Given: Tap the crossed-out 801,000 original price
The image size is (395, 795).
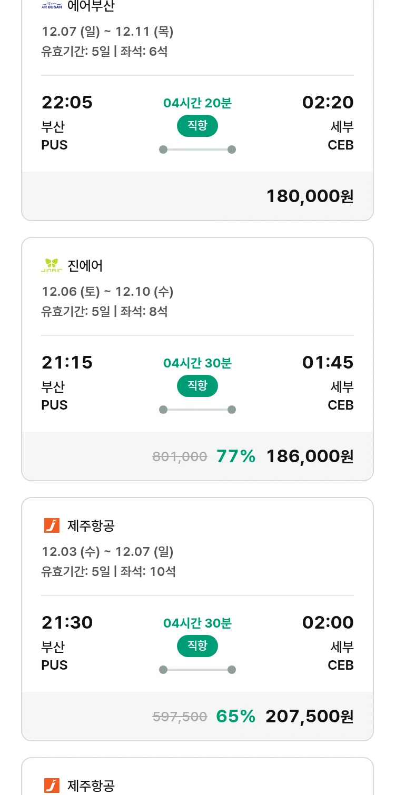Looking at the screenshot, I should tap(180, 457).
